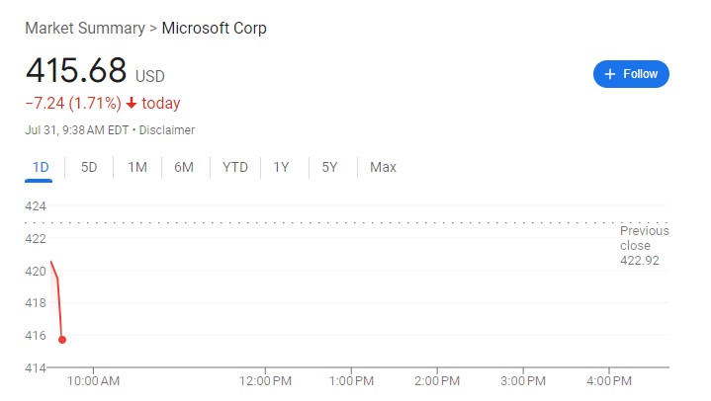711x401 pixels.
Task: Click the Follow button
Action: (631, 74)
